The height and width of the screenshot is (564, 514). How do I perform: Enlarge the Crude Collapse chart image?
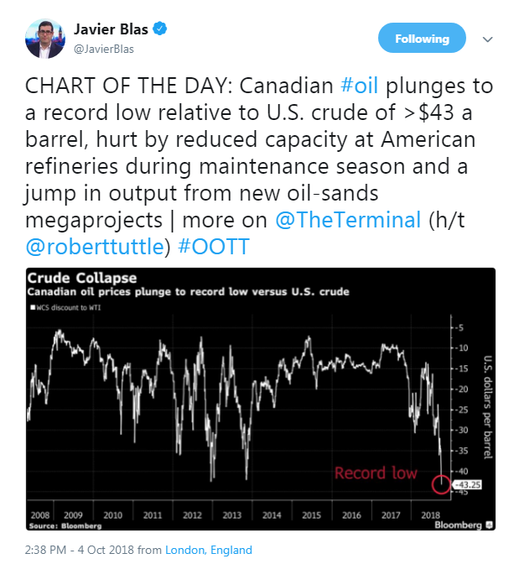261,399
